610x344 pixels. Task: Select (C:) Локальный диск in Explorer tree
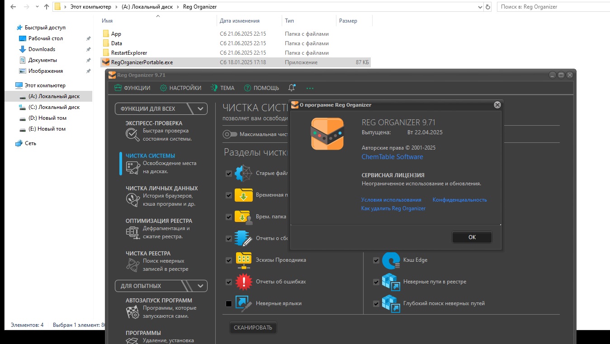point(54,107)
